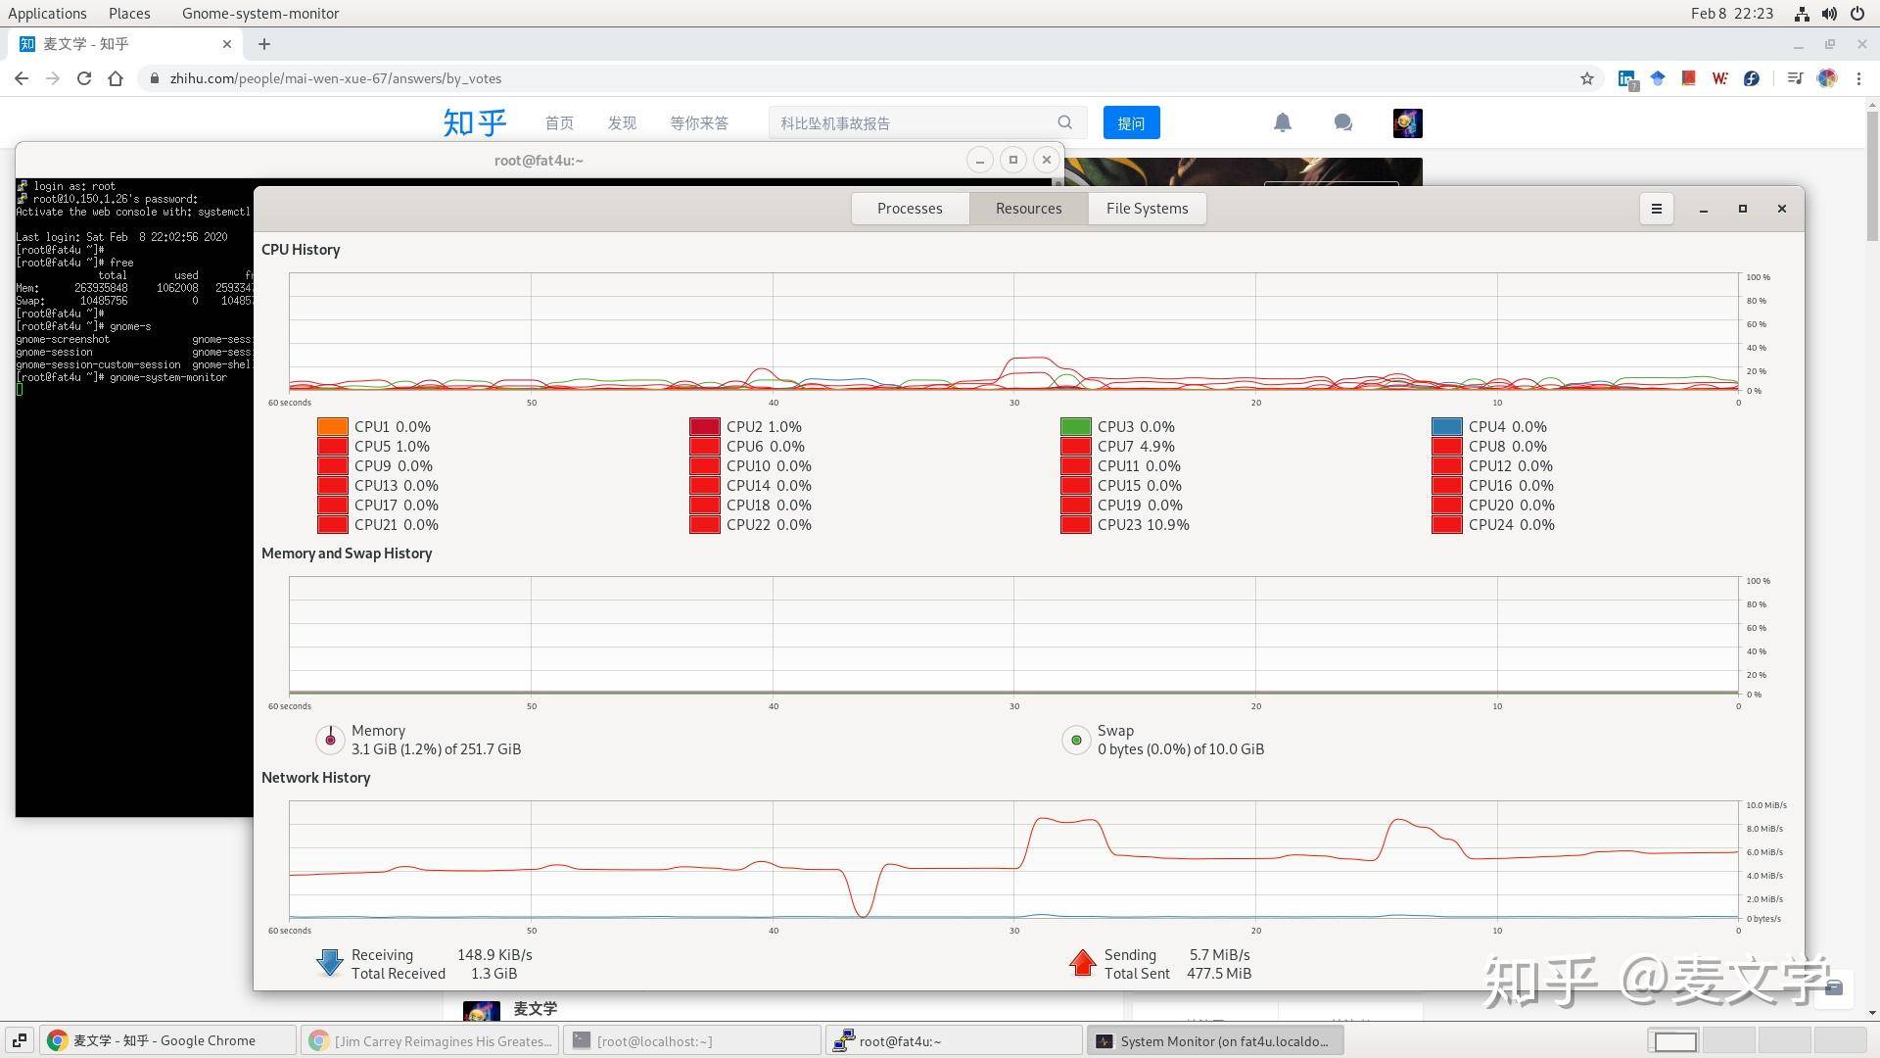
Task: Change the CPU1 orange color swatch
Action: pyautogui.click(x=333, y=426)
